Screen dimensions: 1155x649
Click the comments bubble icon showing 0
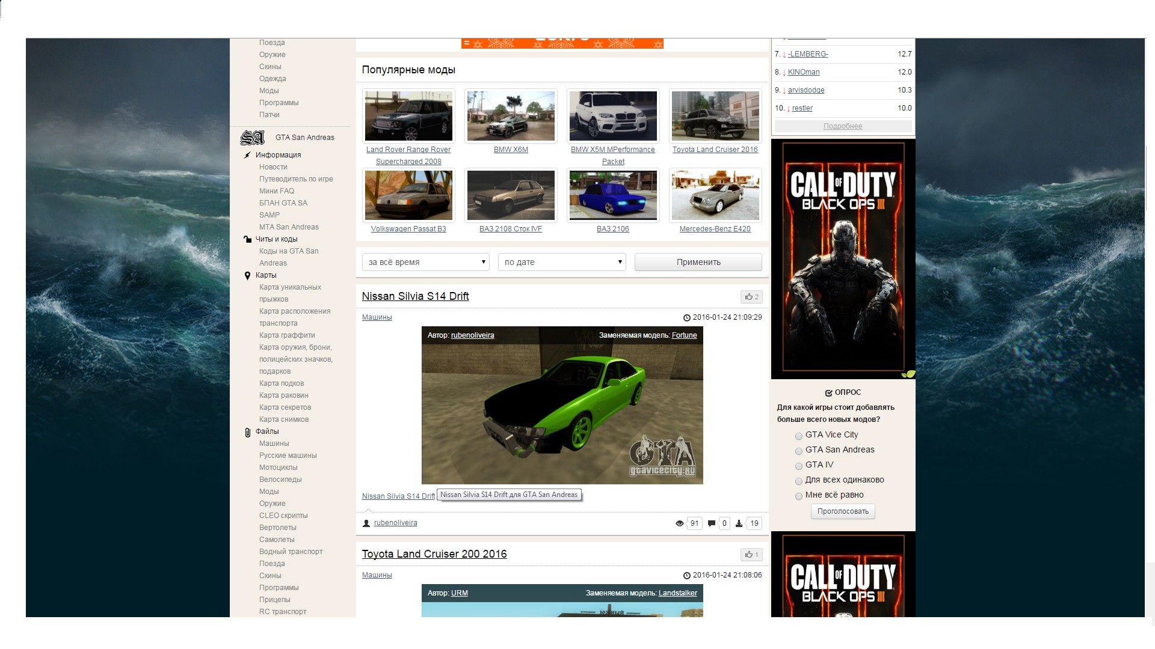712,523
